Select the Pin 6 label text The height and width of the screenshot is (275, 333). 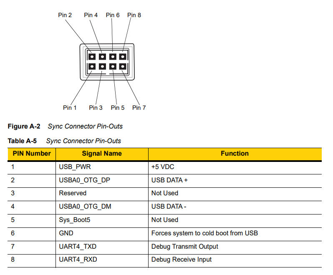[113, 15]
